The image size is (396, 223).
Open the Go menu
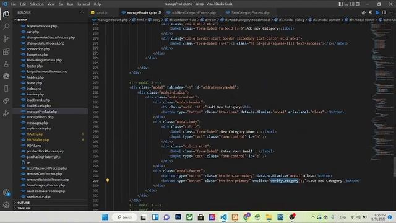click(61, 4)
